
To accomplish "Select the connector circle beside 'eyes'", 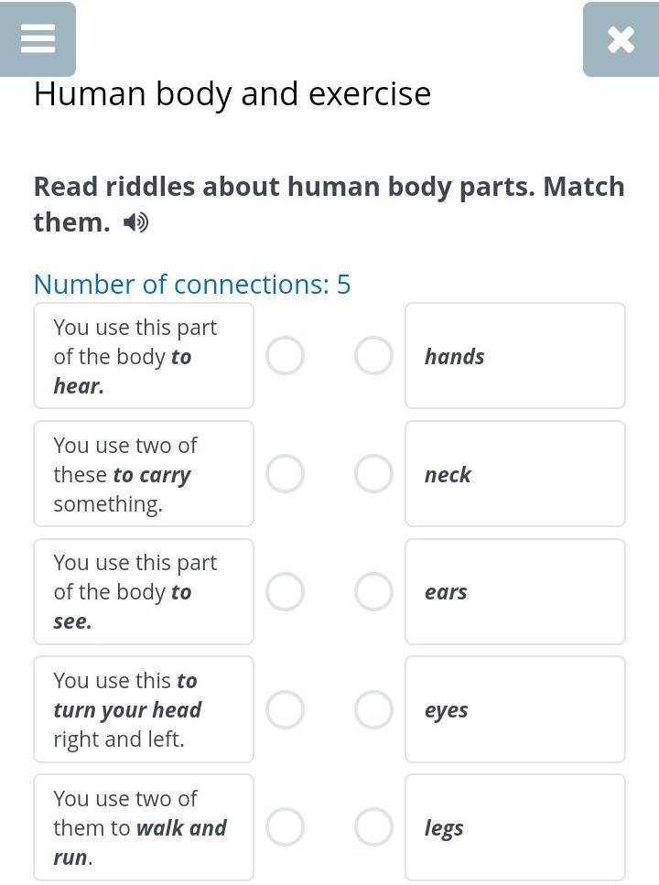I will click(x=373, y=709).
